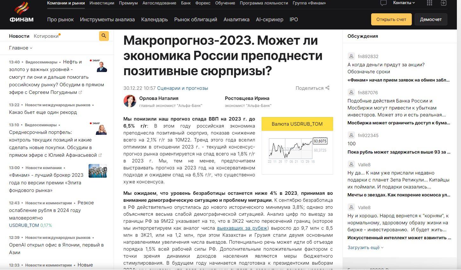461x270 pixels.
Task: Click external link icon after Юлией Афанасьевой
Action: [100, 155]
